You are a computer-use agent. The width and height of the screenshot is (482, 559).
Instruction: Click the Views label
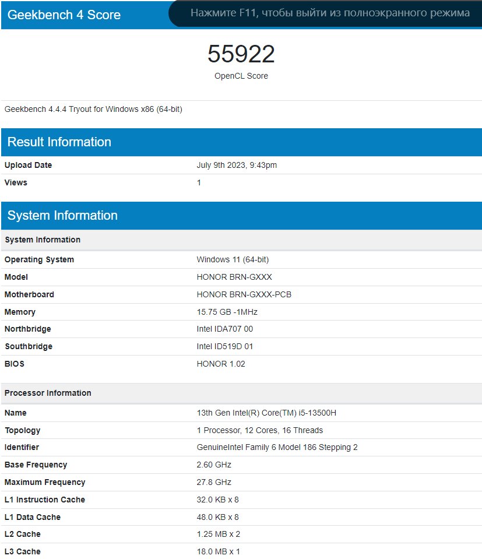pyautogui.click(x=16, y=182)
